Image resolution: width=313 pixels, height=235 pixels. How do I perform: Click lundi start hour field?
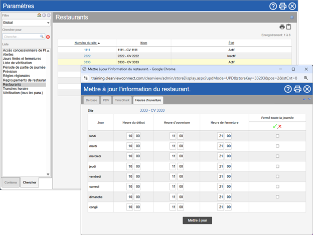[x=130, y=136]
